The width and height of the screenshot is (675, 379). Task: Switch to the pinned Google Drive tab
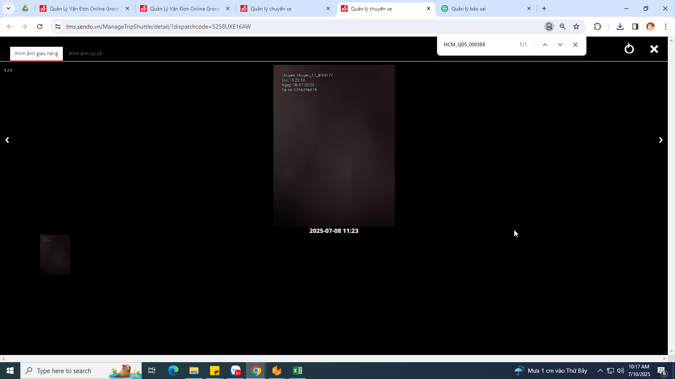pos(25,8)
